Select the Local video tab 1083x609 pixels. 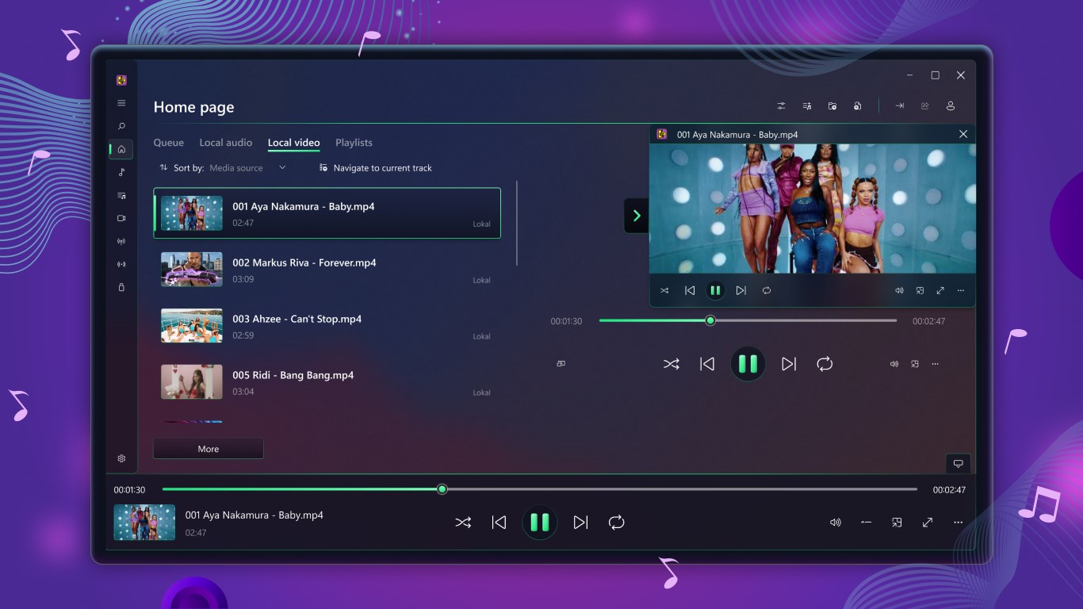293,143
